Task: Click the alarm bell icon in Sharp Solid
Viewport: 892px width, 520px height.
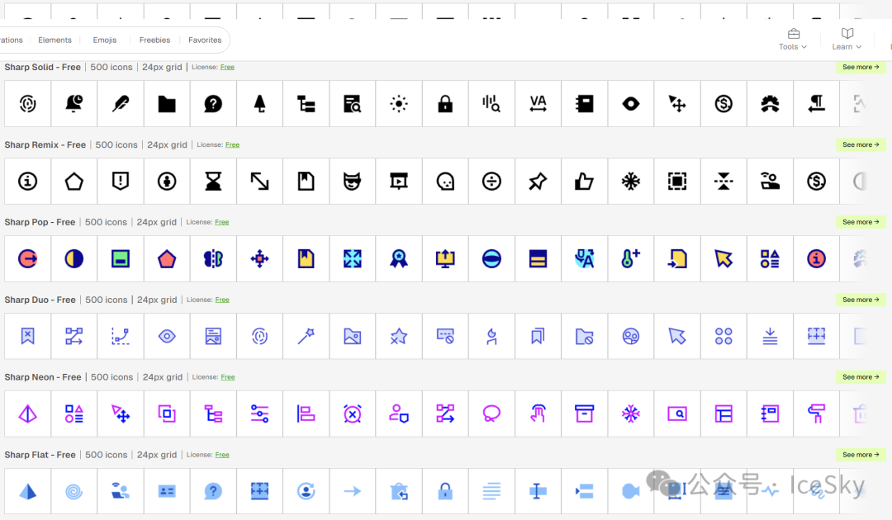Action: (x=74, y=104)
